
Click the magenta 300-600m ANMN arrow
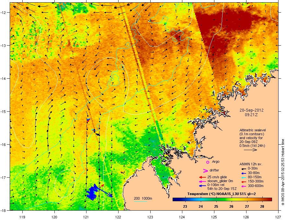pos(244,186)
